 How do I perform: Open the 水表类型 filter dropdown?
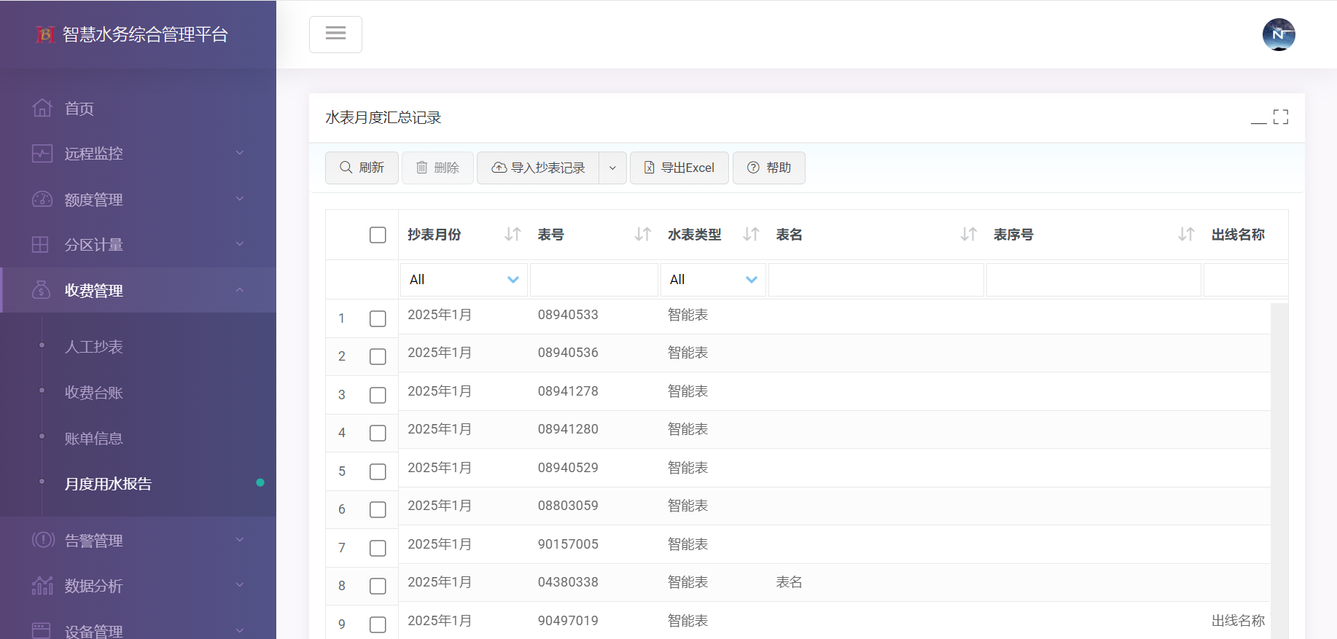tap(712, 280)
